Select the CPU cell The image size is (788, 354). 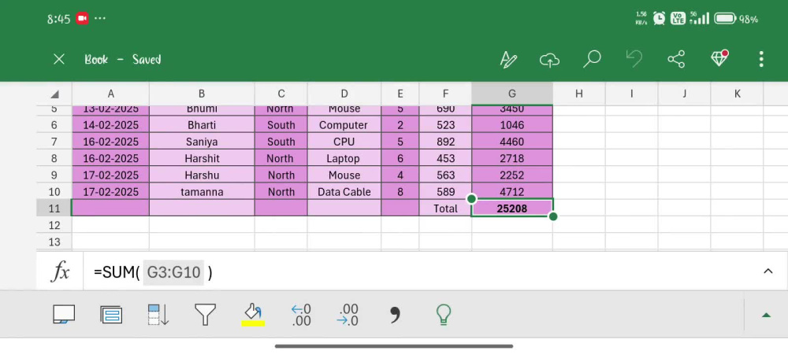(x=344, y=142)
